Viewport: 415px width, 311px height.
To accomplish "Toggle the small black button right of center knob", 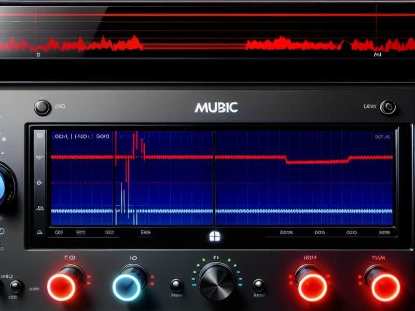I will coord(258,285).
